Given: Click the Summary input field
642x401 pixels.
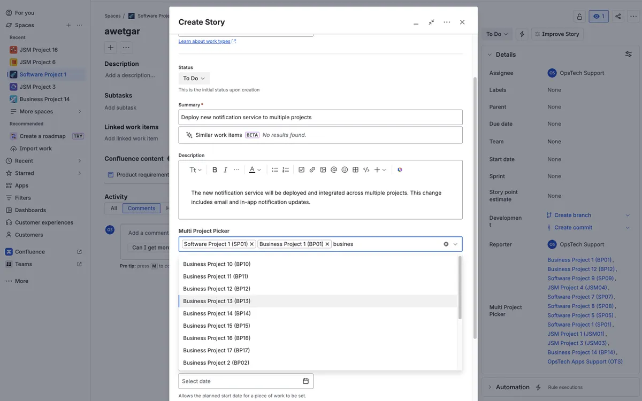Looking at the screenshot, I should tap(320, 117).
